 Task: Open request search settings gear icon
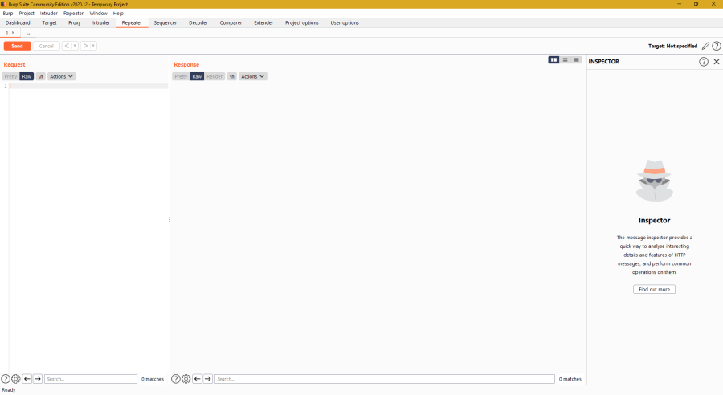point(16,379)
